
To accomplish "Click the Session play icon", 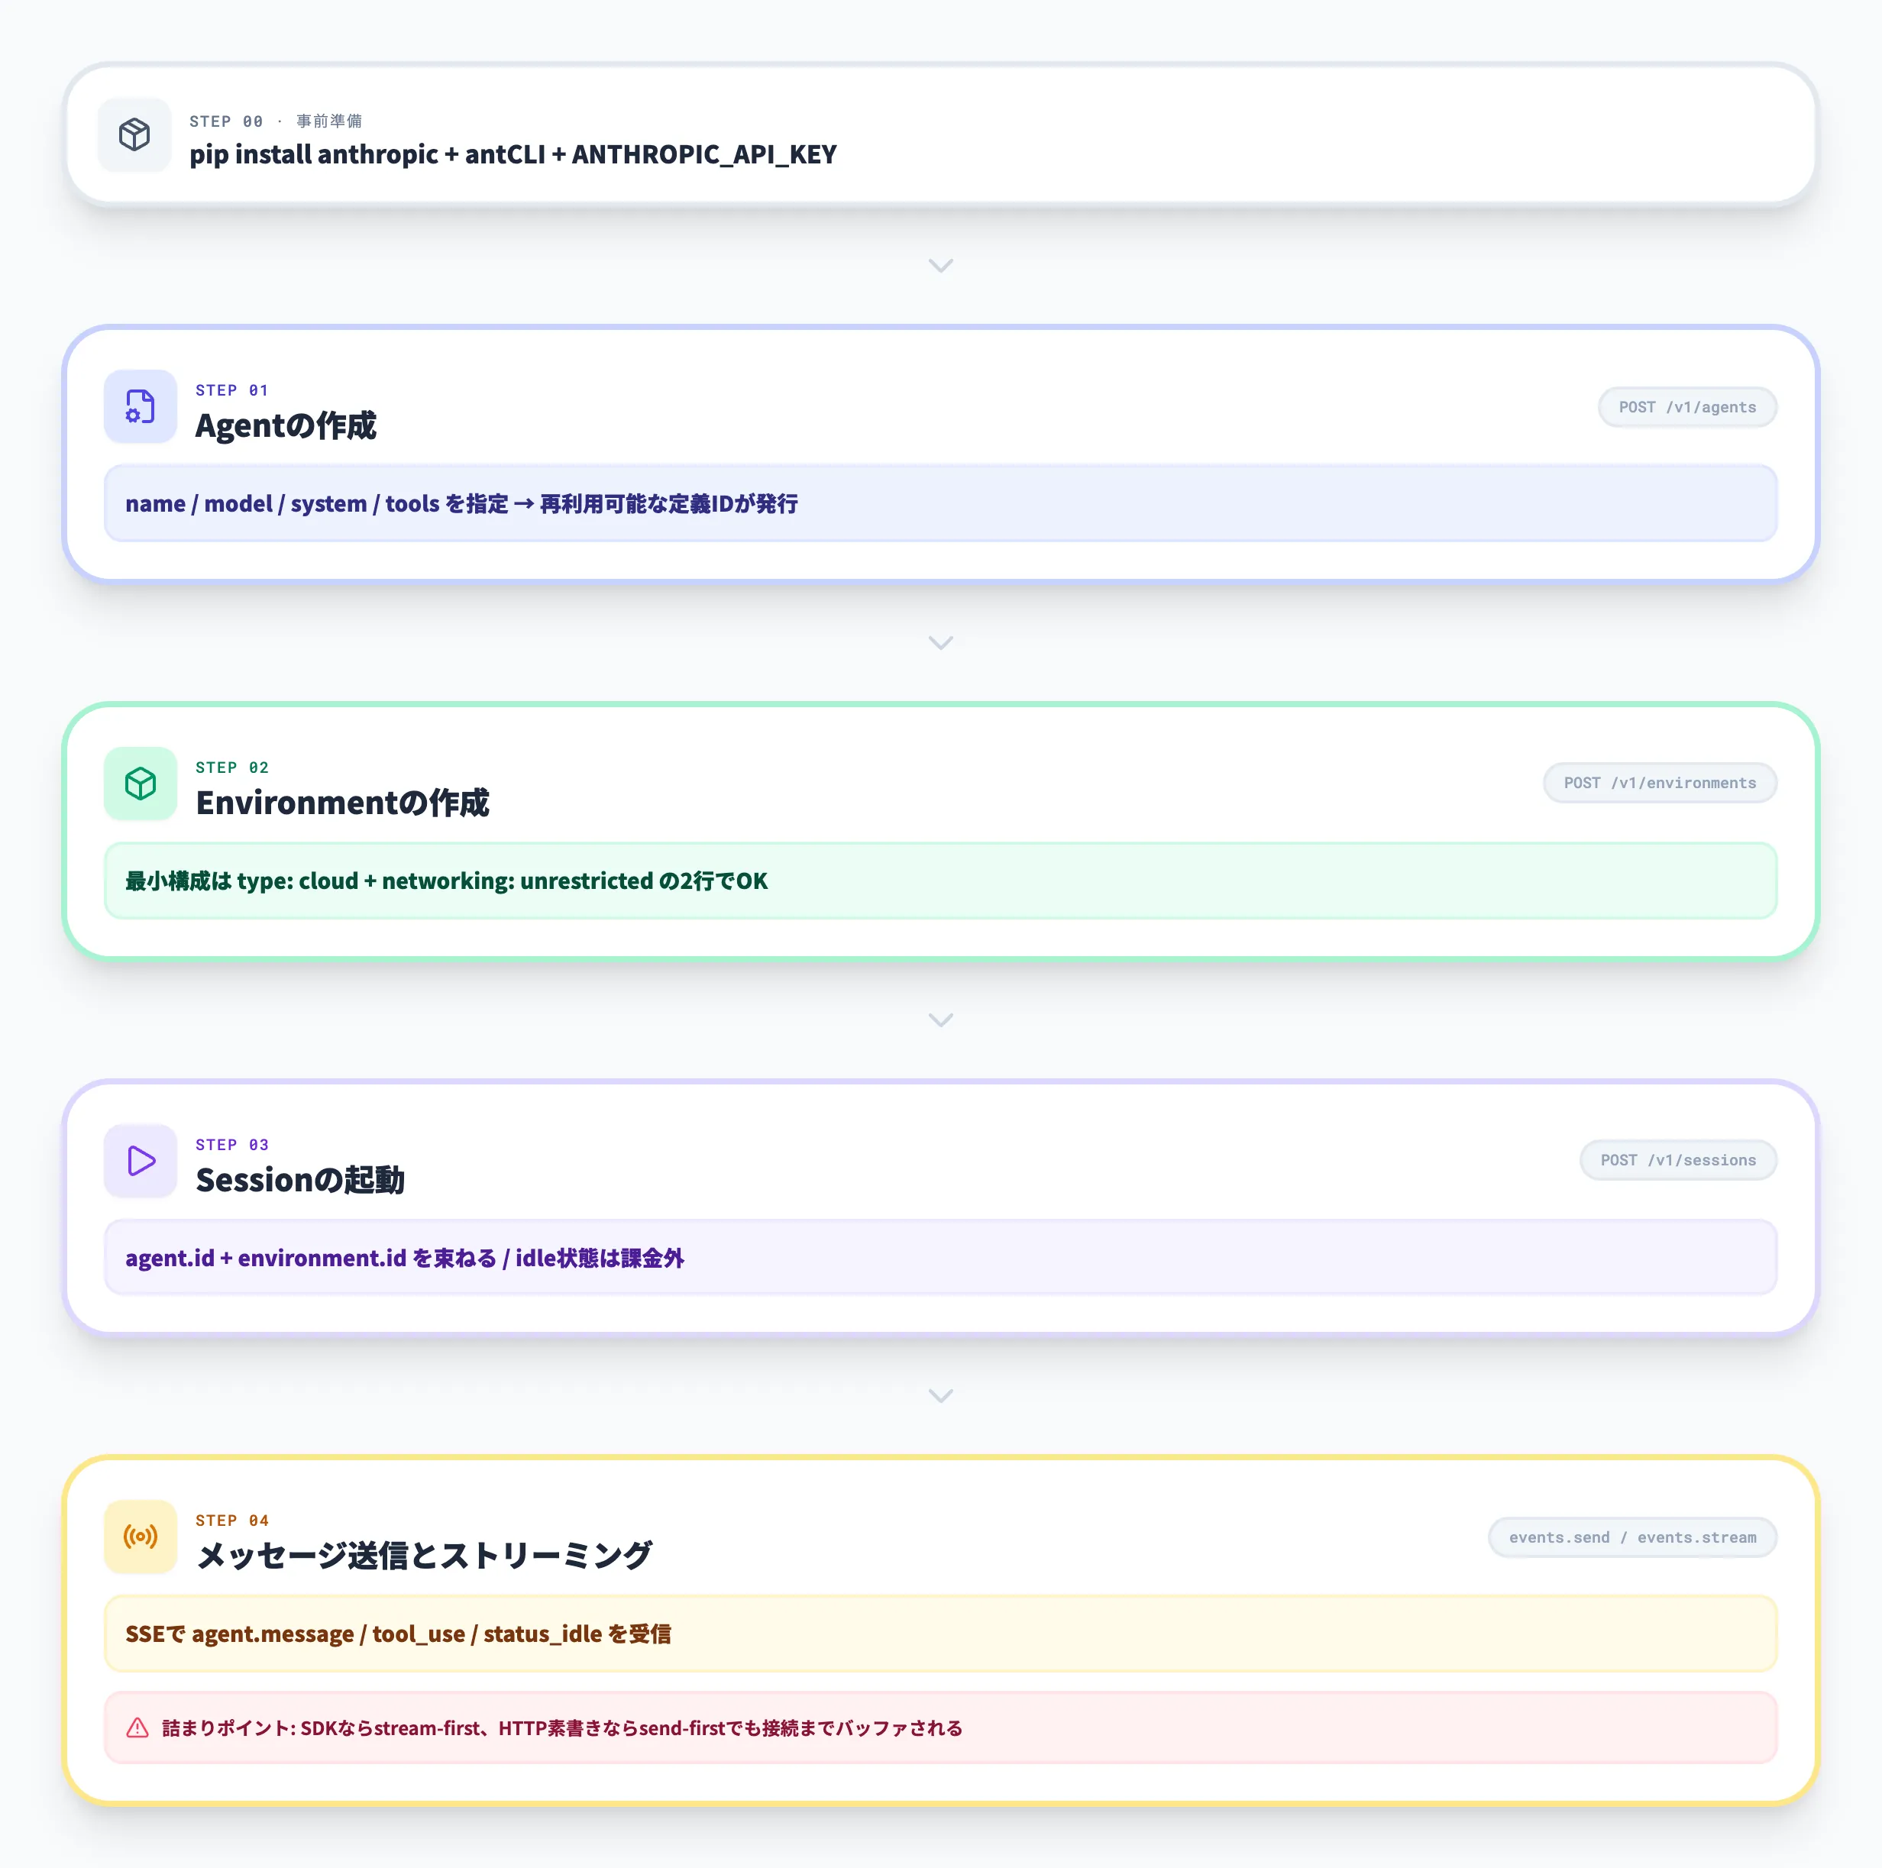I will (x=141, y=1160).
